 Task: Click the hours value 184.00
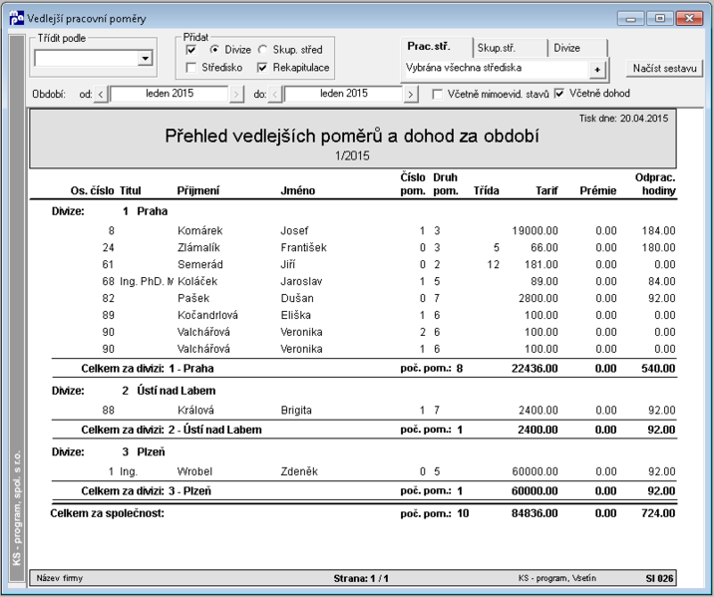(658, 230)
